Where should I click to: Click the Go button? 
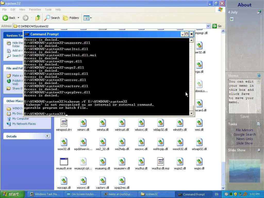click(x=217, y=26)
